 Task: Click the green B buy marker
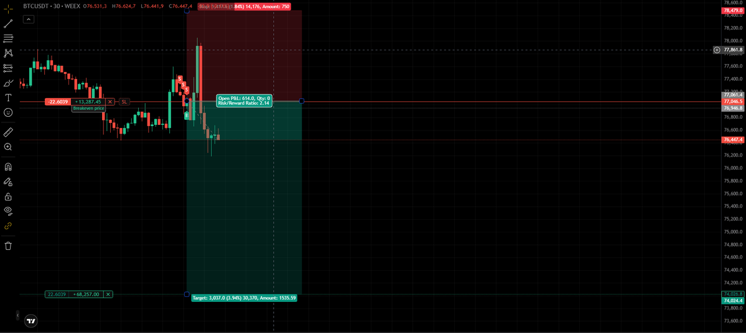[x=187, y=115]
